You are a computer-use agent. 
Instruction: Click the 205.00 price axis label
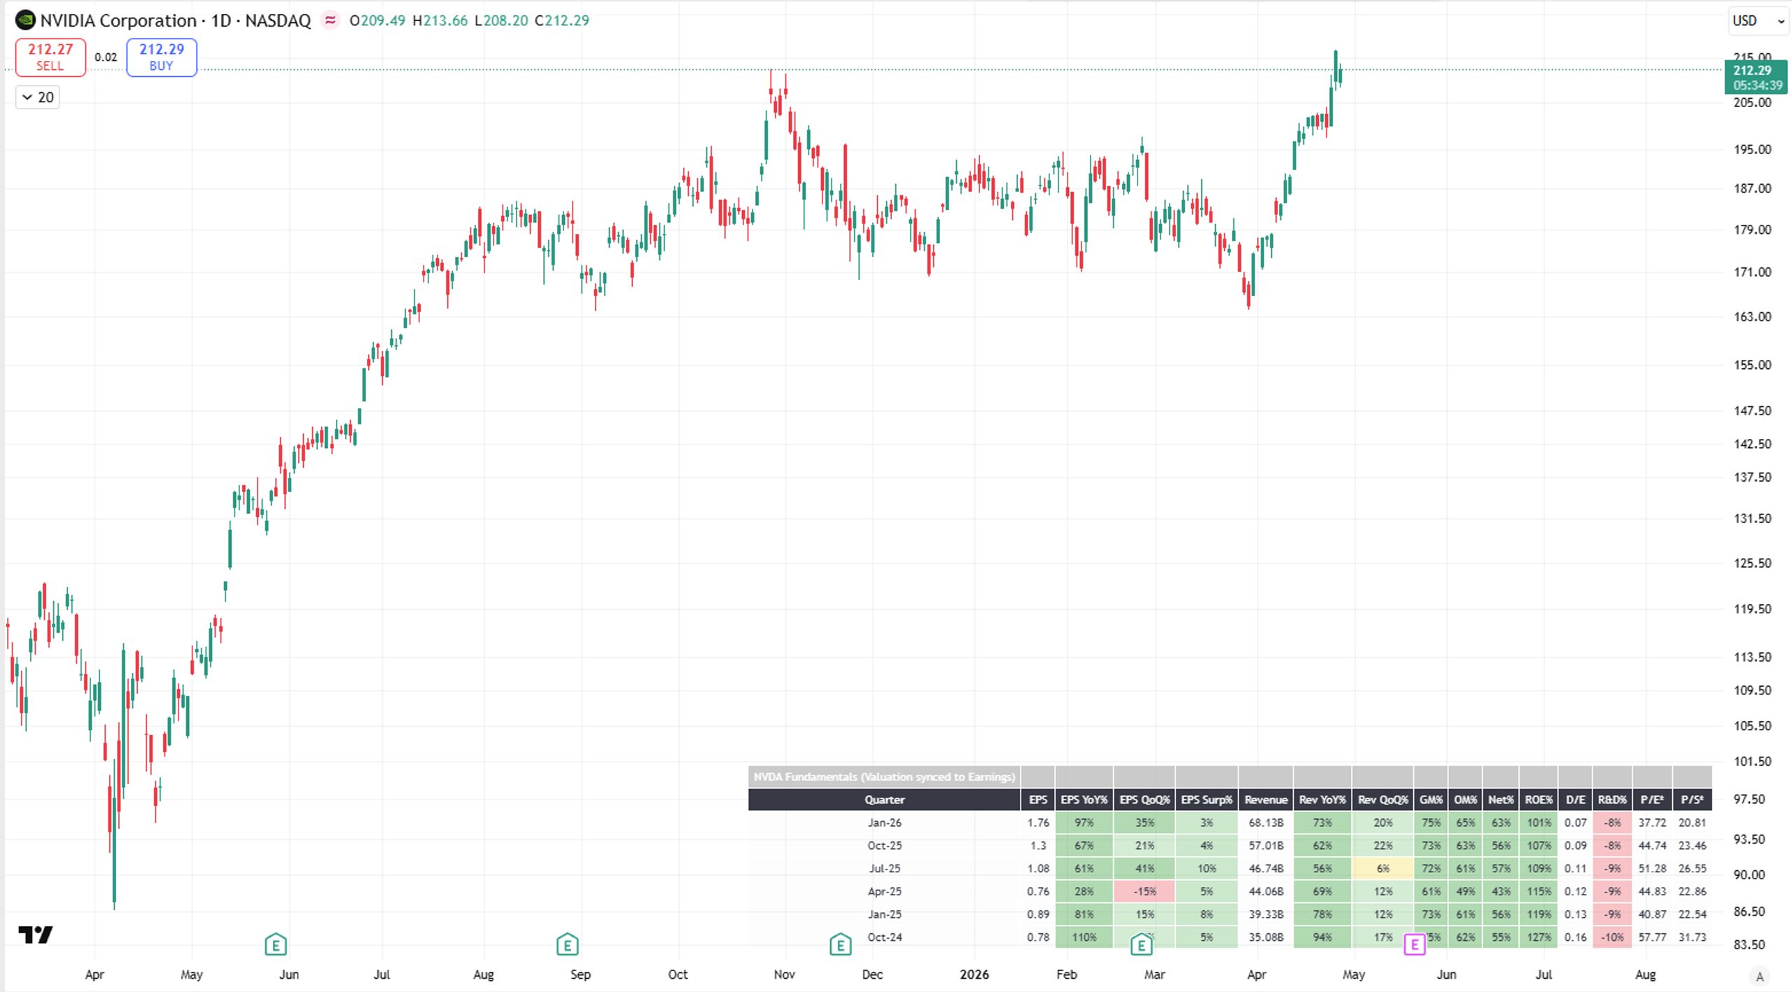click(1752, 103)
